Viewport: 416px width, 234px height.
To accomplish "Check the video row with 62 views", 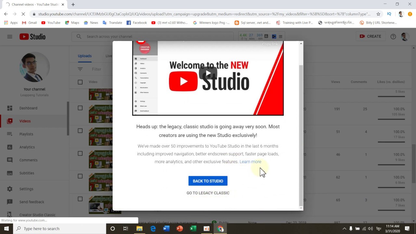I will point(80,176).
